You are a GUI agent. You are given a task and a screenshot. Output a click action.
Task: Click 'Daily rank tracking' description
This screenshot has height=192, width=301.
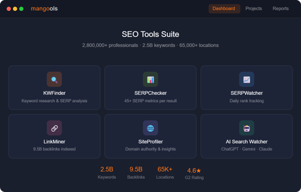pyautogui.click(x=247, y=101)
